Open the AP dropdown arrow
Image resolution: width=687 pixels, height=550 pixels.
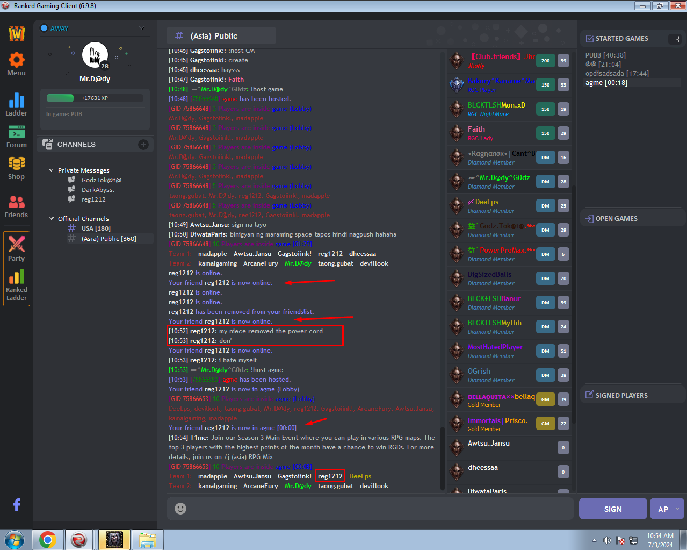677,509
